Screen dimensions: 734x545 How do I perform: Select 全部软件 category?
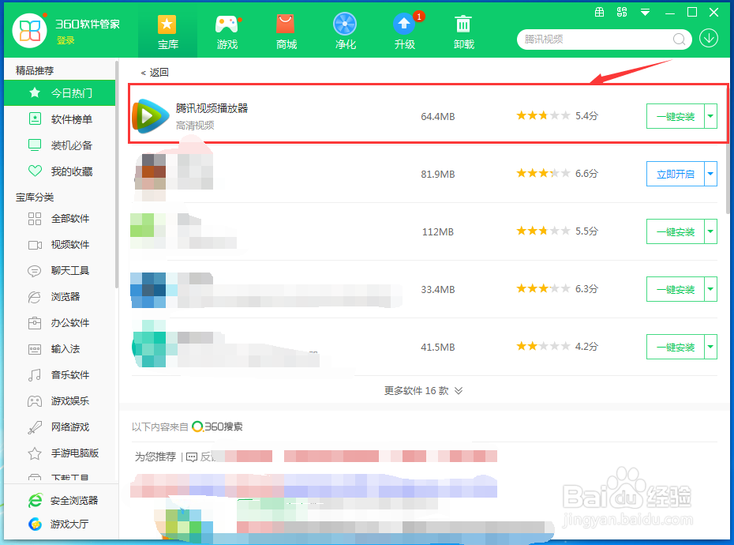59,218
